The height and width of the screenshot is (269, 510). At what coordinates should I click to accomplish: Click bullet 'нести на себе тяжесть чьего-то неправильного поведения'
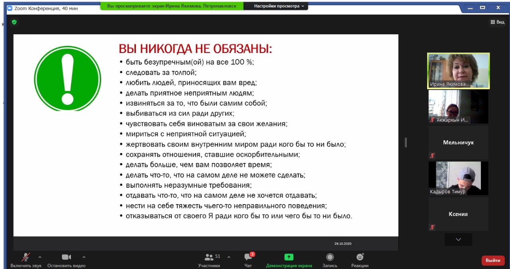click(x=226, y=206)
